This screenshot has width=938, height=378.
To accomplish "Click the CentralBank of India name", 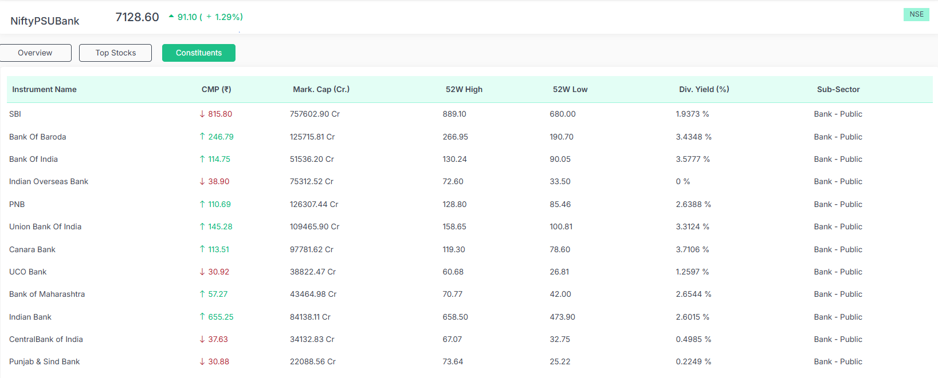I will (x=46, y=339).
